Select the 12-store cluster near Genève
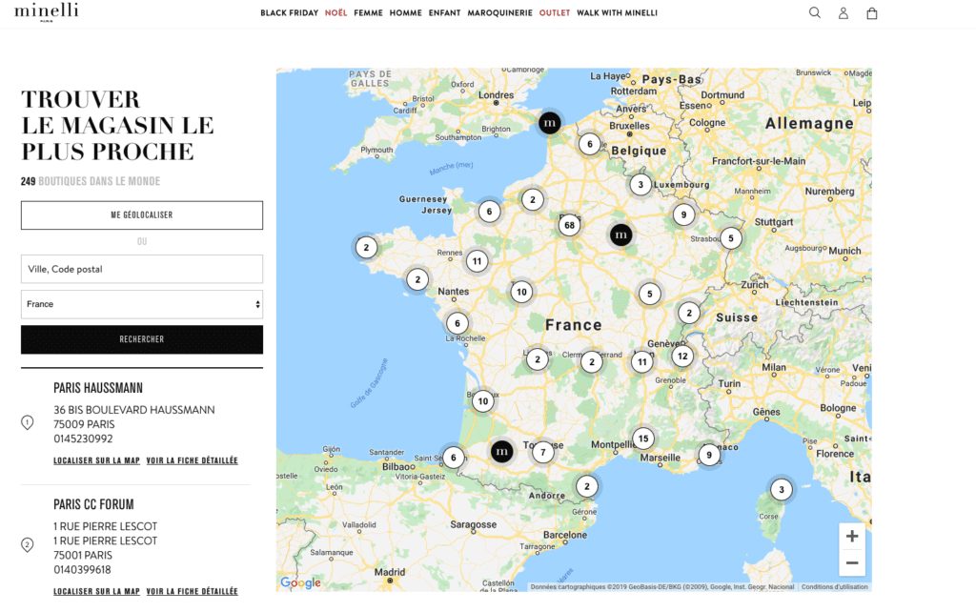This screenshot has height=612, width=976. point(682,357)
